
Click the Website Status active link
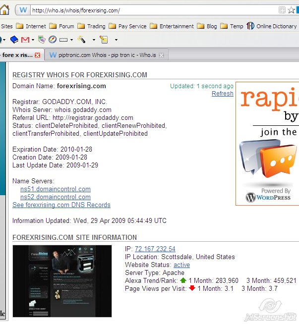(x=182, y=265)
